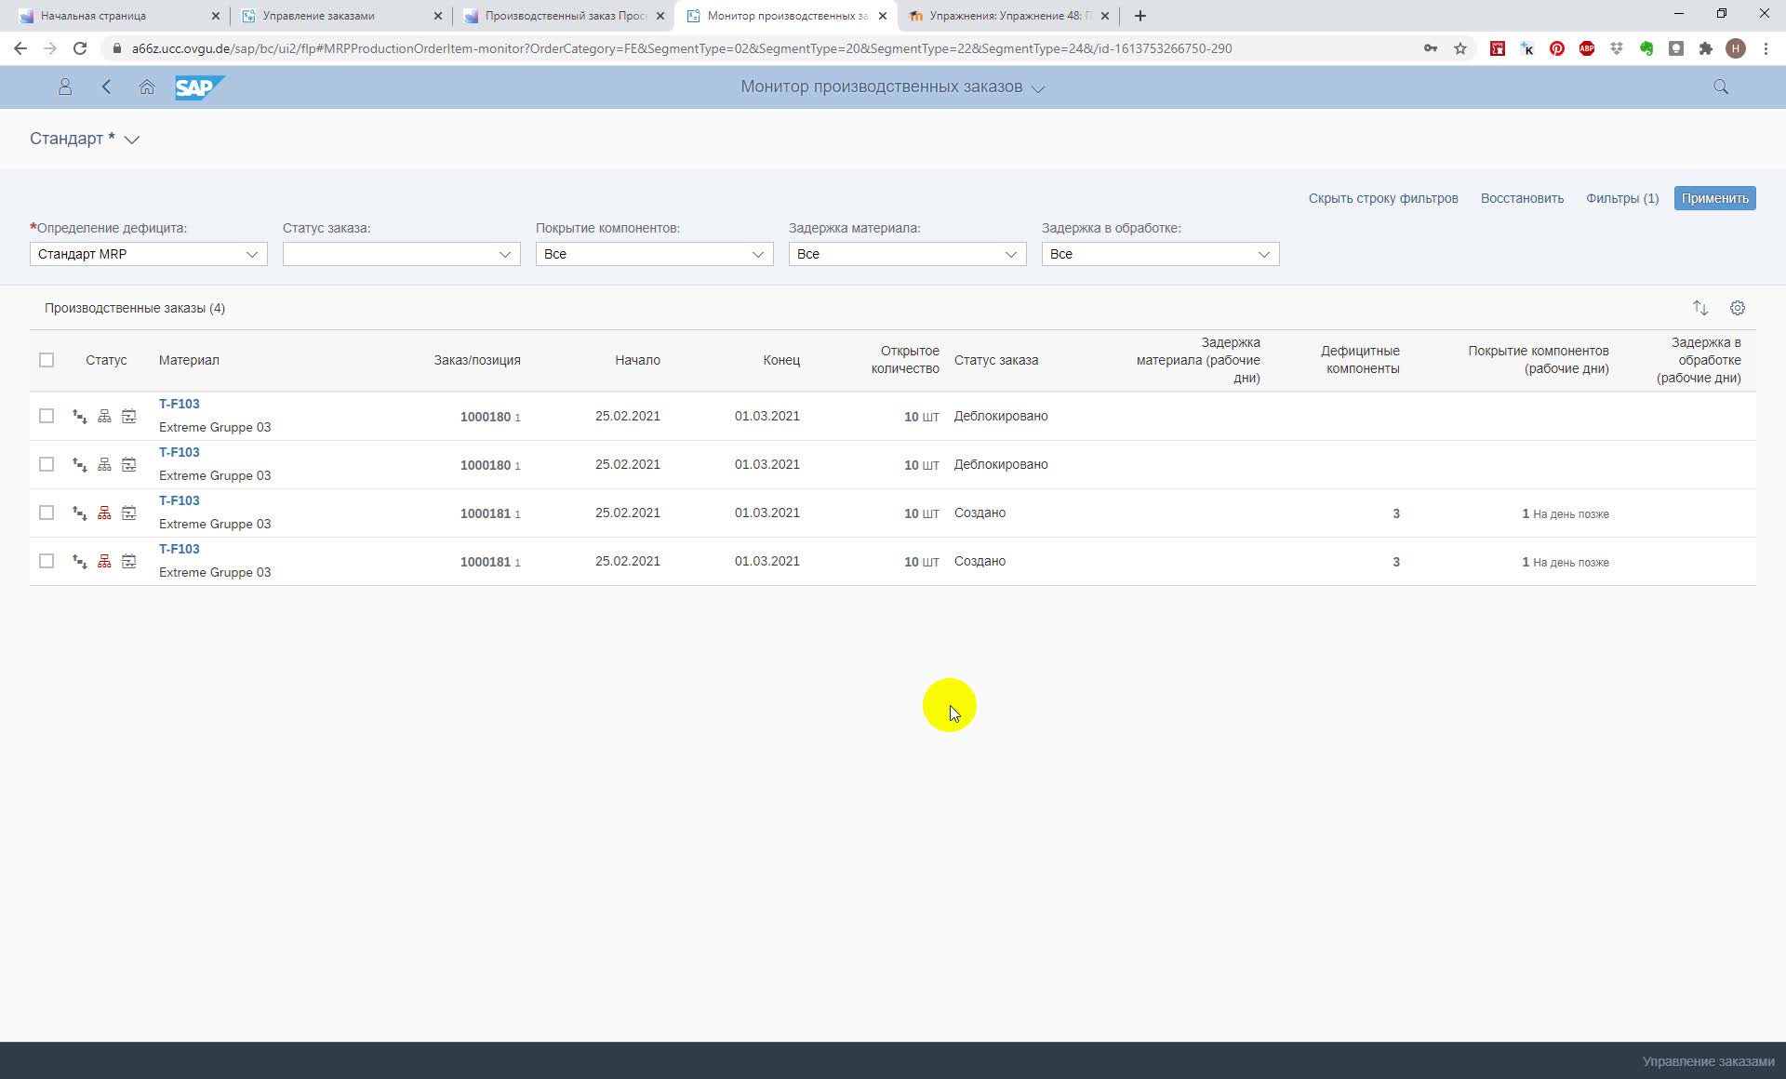Click the Дефицитные компоненты column header
Screen dimensions: 1786x1079
coord(1360,360)
